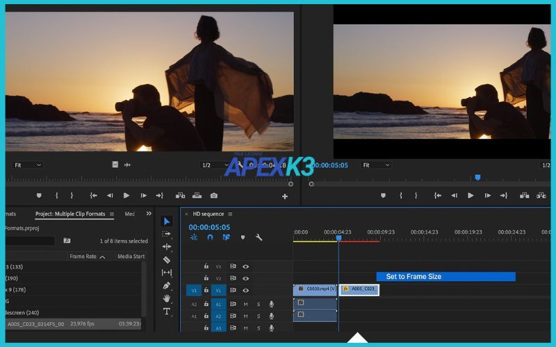This screenshot has height=347, width=556.
Task: Select HD sequence timeline tab
Action: click(208, 214)
